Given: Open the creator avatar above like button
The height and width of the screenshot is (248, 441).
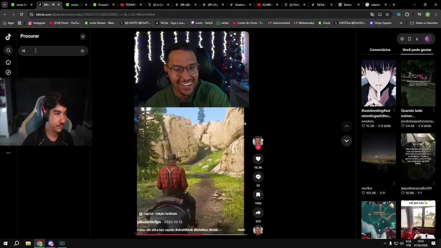Looking at the screenshot, I should tap(258, 141).
